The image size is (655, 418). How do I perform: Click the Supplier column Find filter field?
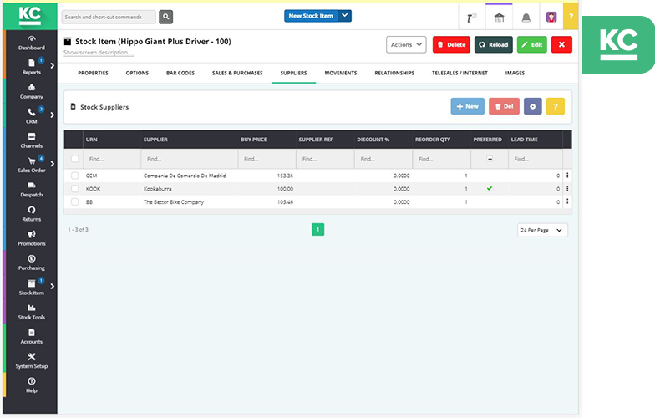coord(190,159)
